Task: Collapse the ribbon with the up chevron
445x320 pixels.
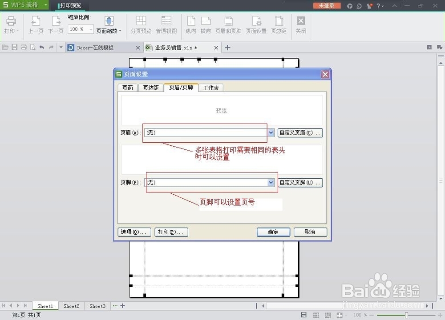Action: (x=394, y=6)
